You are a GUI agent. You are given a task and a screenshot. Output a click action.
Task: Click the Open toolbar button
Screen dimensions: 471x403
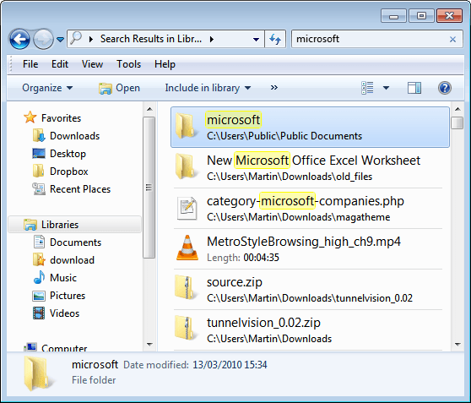(119, 88)
